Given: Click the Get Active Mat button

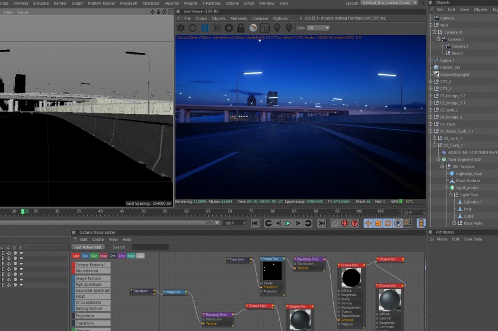Looking at the screenshot, I should click(88, 247).
